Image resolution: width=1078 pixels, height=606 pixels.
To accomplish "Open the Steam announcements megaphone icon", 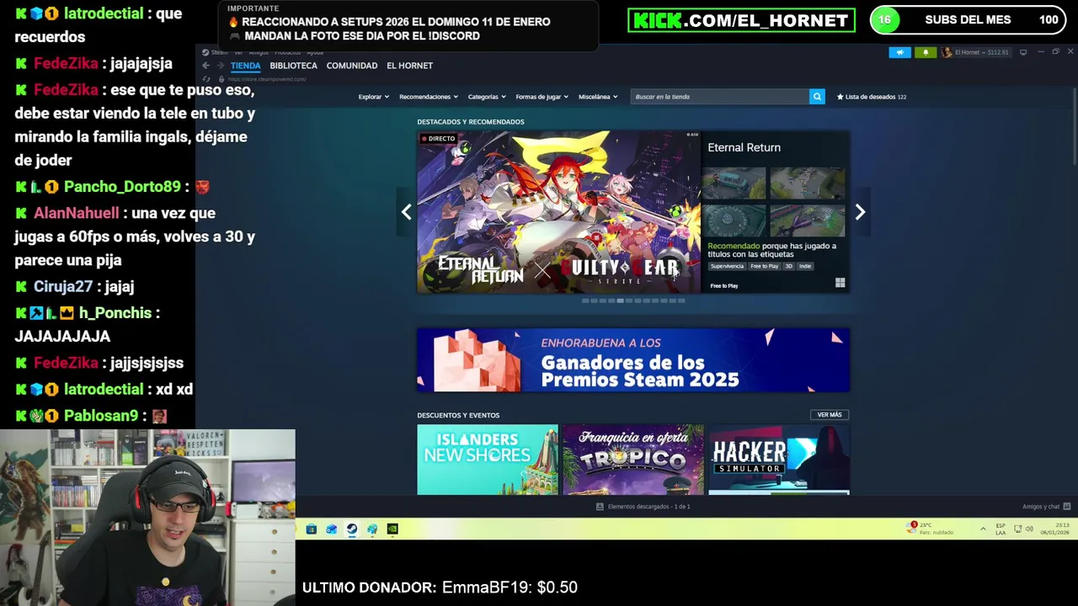I will pyautogui.click(x=899, y=52).
